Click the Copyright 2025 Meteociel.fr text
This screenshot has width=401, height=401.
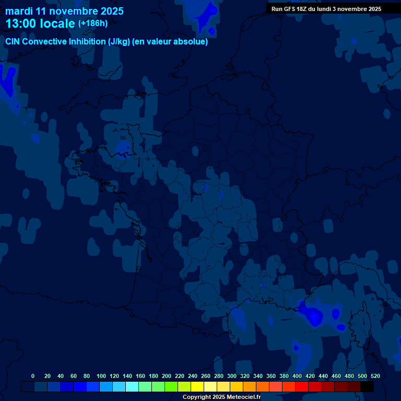(x=221, y=397)
